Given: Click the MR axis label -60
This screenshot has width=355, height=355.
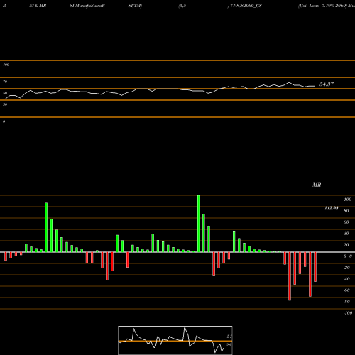Looking at the screenshot, I should pos(346,290).
